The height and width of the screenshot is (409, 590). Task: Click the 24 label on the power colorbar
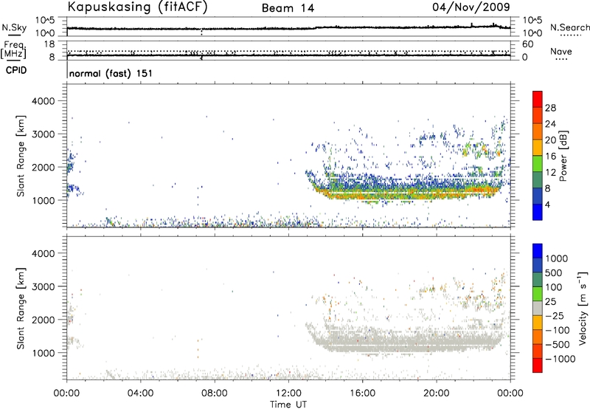pyautogui.click(x=550, y=124)
